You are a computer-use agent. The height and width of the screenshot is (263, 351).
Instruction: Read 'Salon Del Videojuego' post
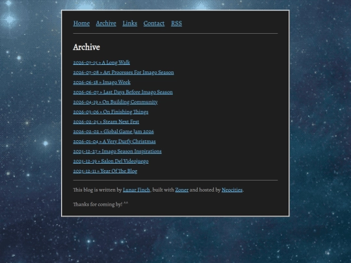(110, 161)
